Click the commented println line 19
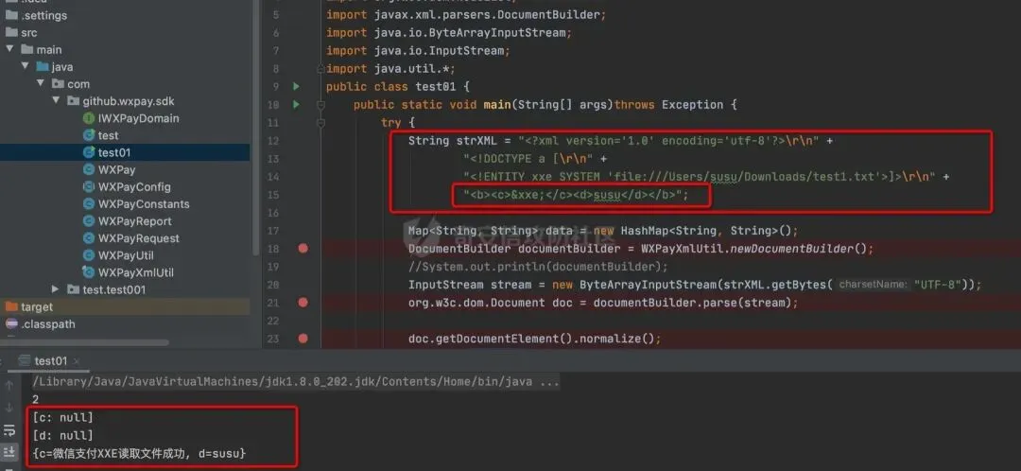The width and height of the screenshot is (1021, 471). [x=538, y=267]
